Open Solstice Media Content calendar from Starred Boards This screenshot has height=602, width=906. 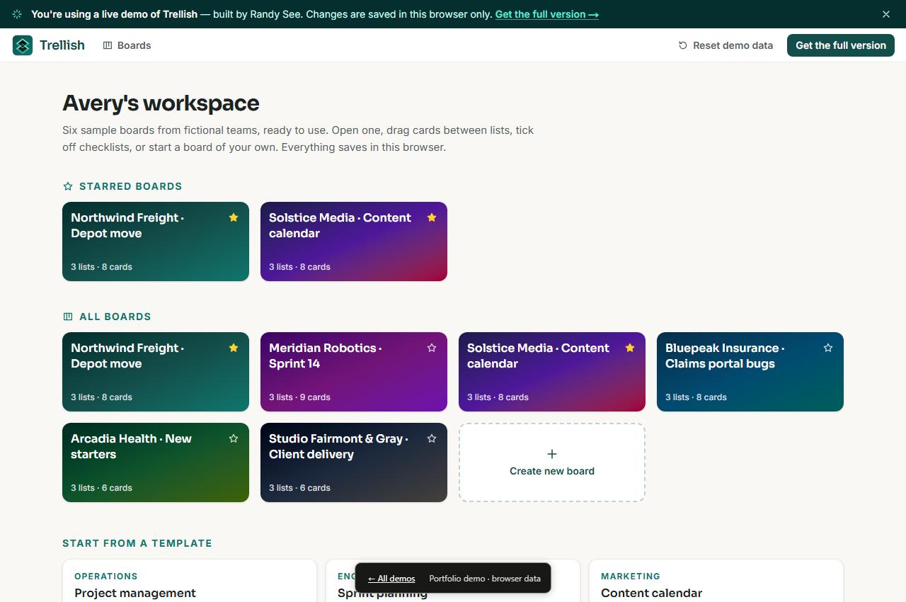[354, 242]
